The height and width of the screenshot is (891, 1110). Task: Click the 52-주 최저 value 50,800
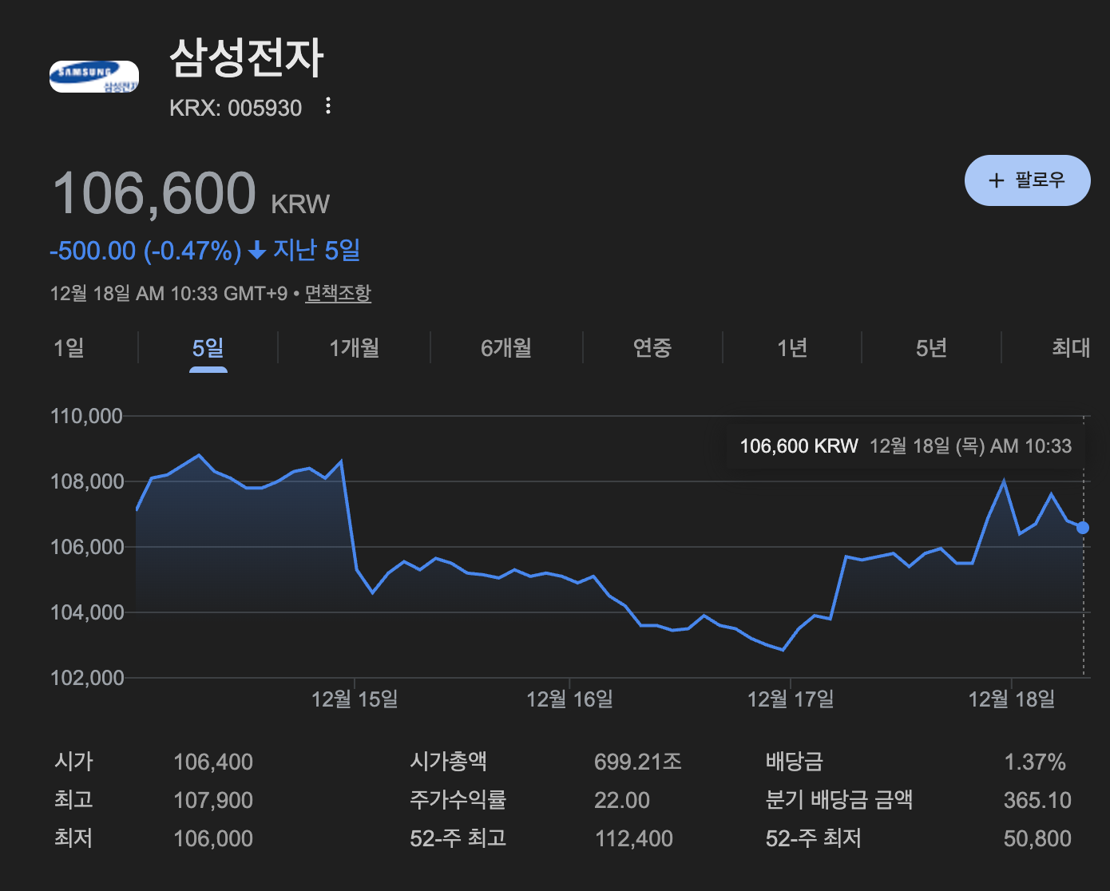click(x=1037, y=838)
